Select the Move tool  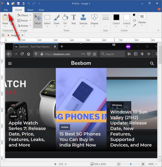(38, 21)
